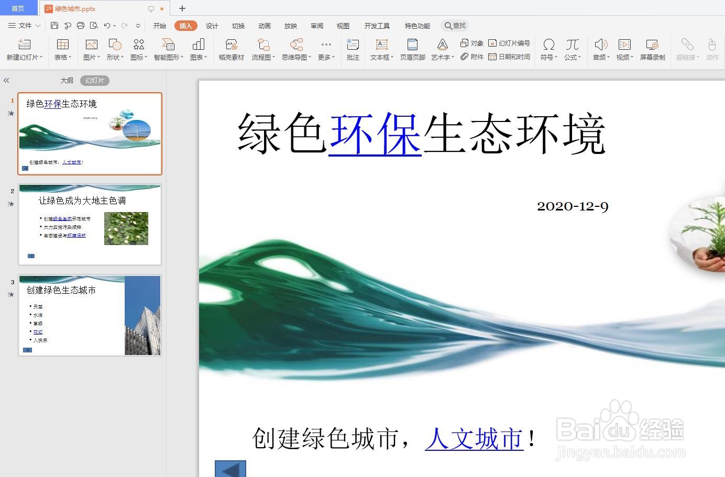This screenshot has height=477, width=725.
Task: Go to the 首页 home tab
Action: (18, 8)
